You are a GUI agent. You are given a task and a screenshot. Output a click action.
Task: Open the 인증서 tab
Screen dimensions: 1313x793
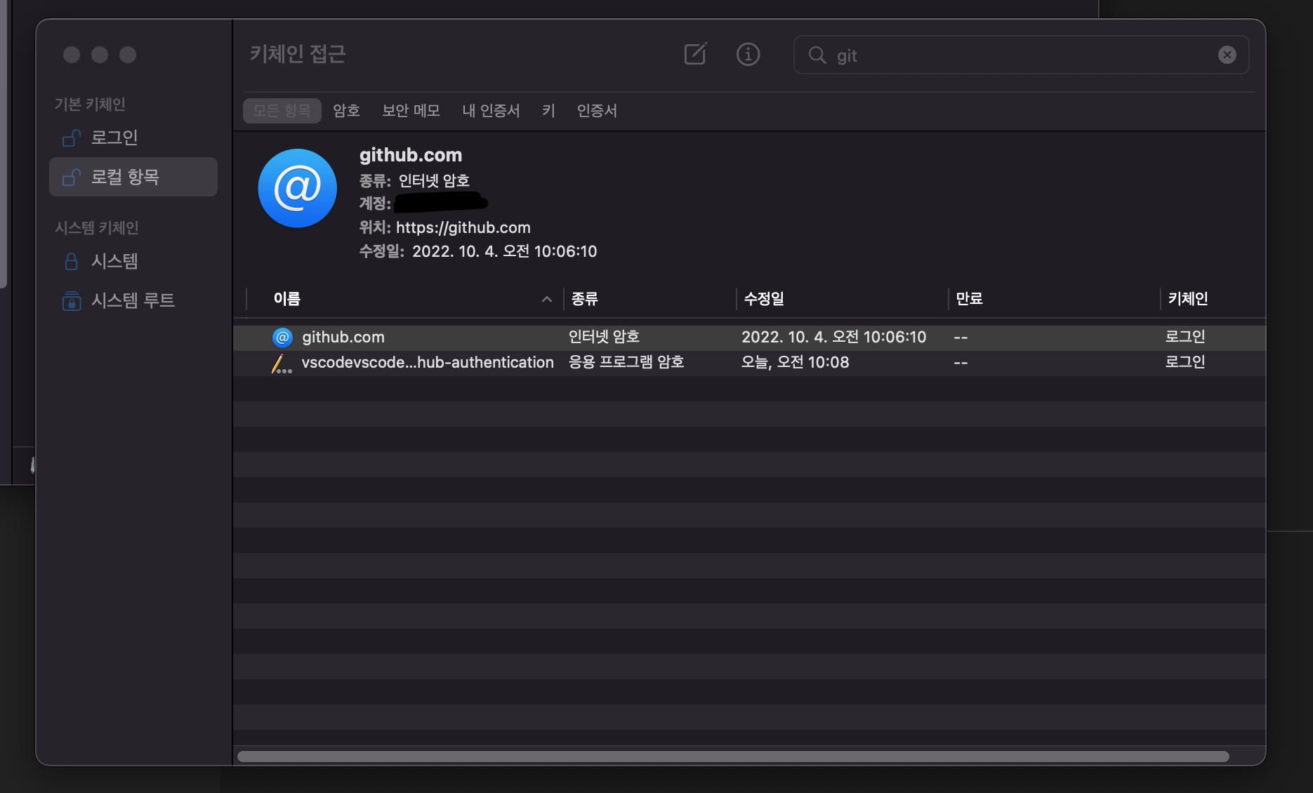pos(597,110)
